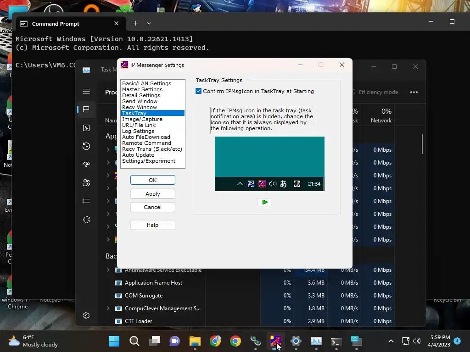Viewport: 470px width, 352px height.
Task: Open volume control in system tray
Action: [x=417, y=341]
